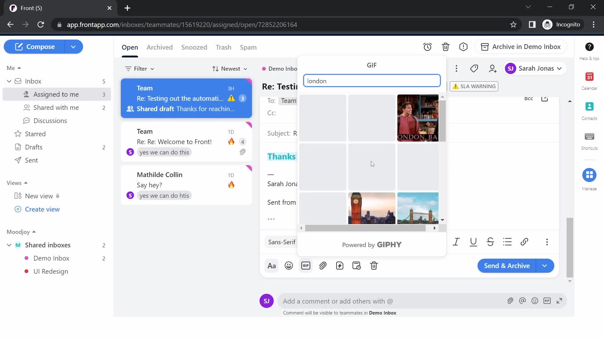Attach a file to the comment
The width and height of the screenshot is (604, 339).
pyautogui.click(x=510, y=301)
